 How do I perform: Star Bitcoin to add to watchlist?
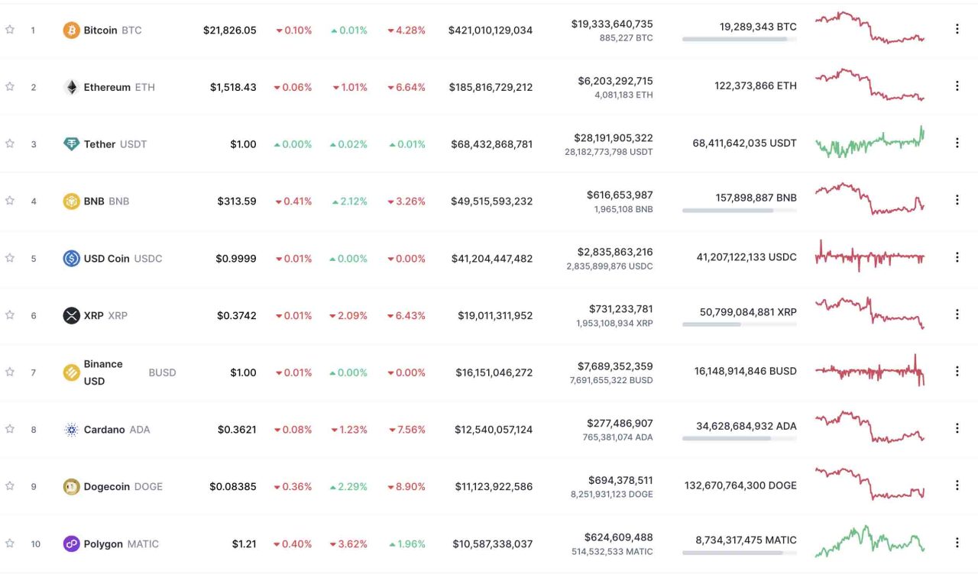tap(10, 30)
